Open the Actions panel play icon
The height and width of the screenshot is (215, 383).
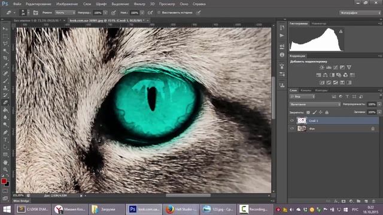click(x=282, y=36)
